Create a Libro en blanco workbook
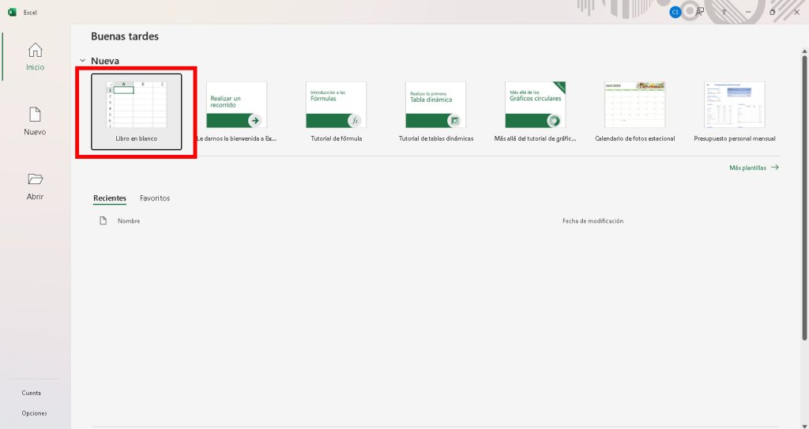 click(x=137, y=111)
